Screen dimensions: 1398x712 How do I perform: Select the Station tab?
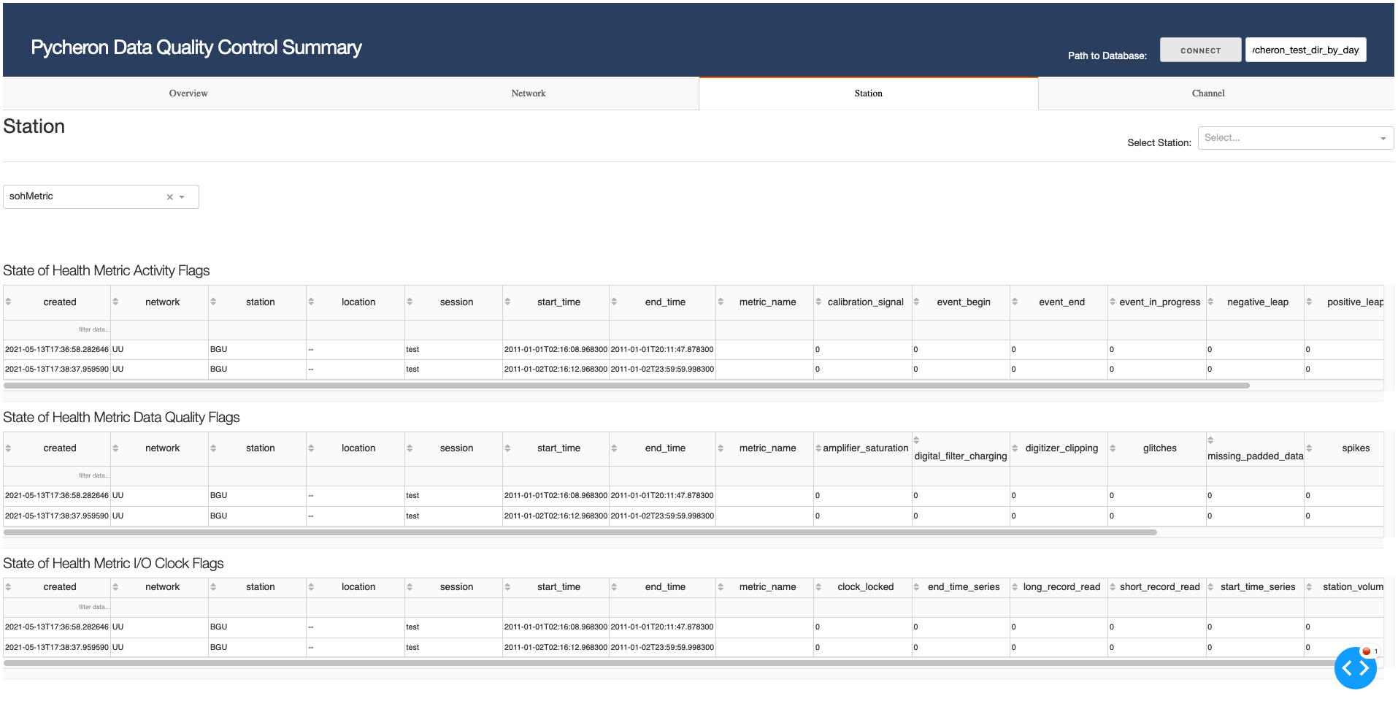pos(869,93)
